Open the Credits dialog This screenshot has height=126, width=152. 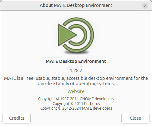pyautogui.click(x=17, y=118)
